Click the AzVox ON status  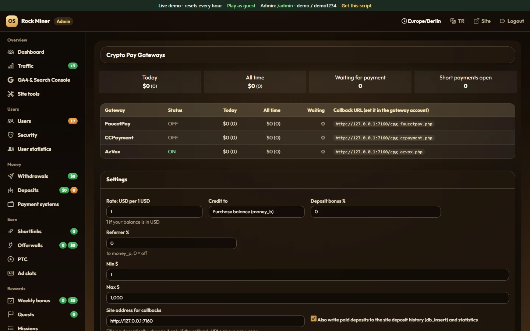point(172,152)
